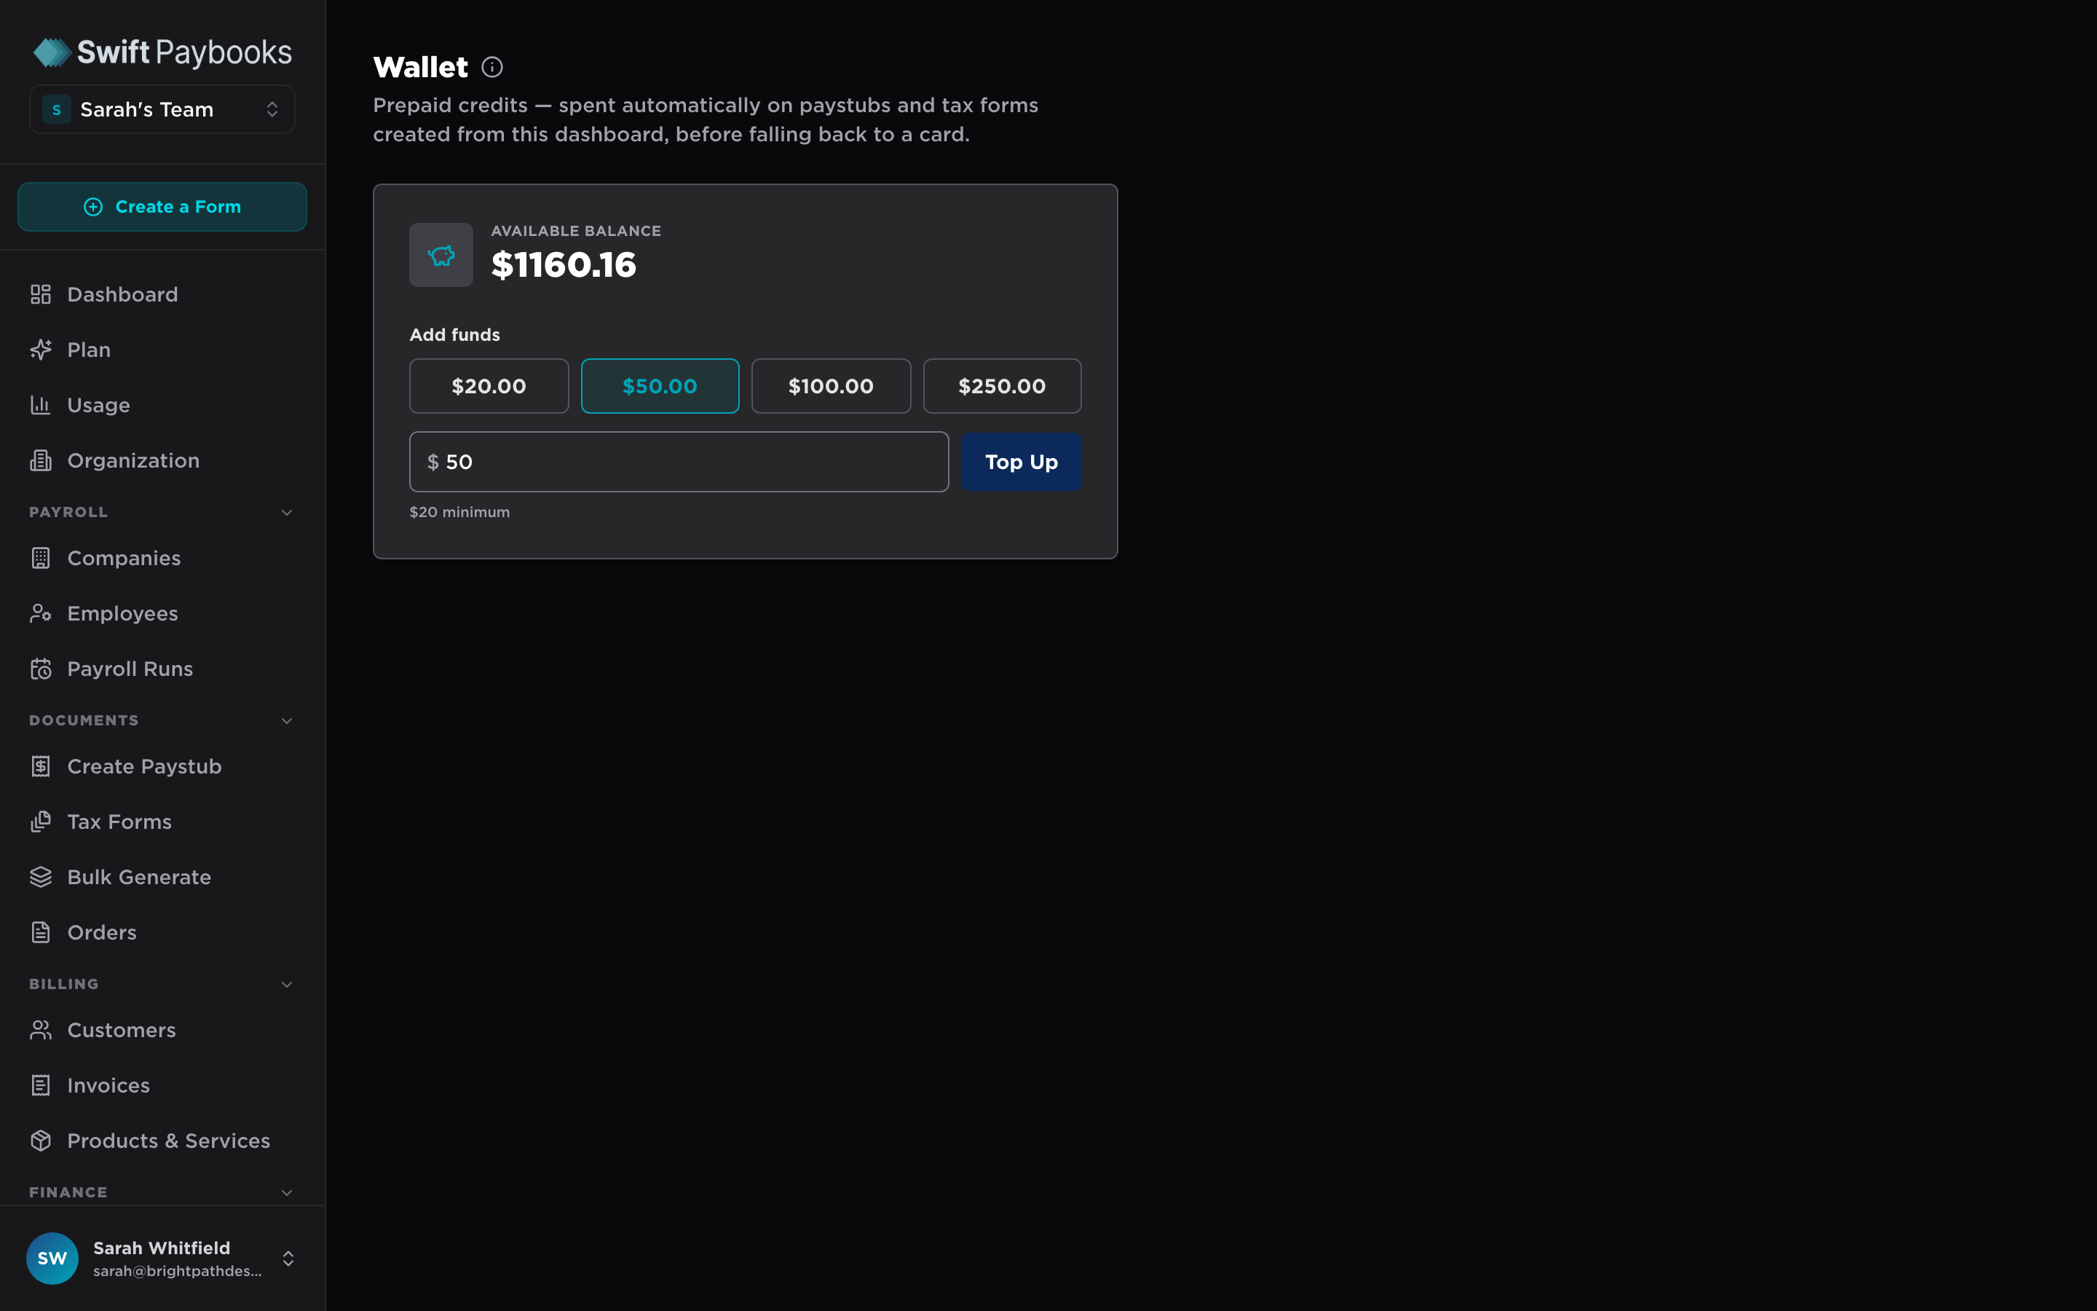Collapse the DOCUMENTS section chevron
The image size is (2097, 1311).
(x=287, y=720)
